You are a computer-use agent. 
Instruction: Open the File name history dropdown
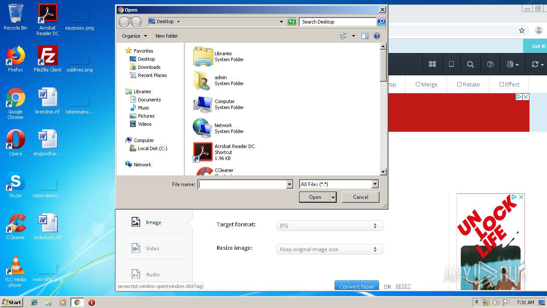[289, 184]
